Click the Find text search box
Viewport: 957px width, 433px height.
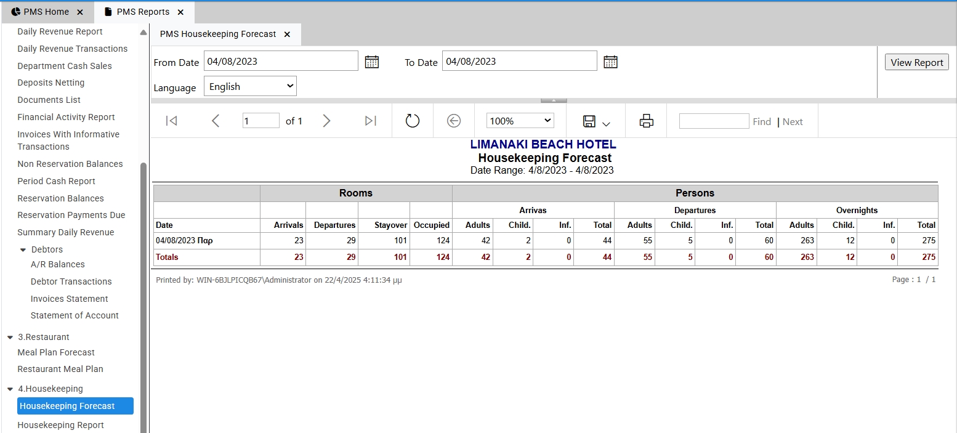tap(714, 121)
